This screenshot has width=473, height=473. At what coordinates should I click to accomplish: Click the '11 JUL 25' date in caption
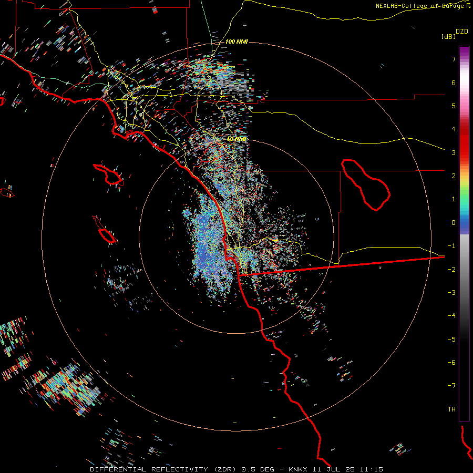pyautogui.click(x=333, y=469)
